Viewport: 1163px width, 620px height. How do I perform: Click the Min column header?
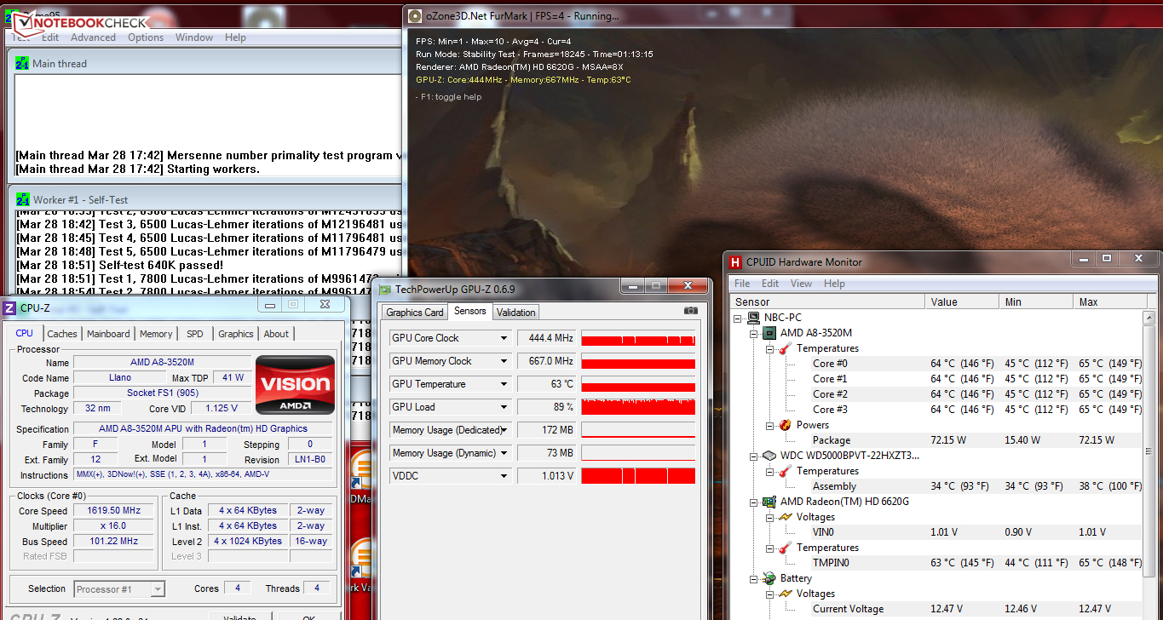1038,302
